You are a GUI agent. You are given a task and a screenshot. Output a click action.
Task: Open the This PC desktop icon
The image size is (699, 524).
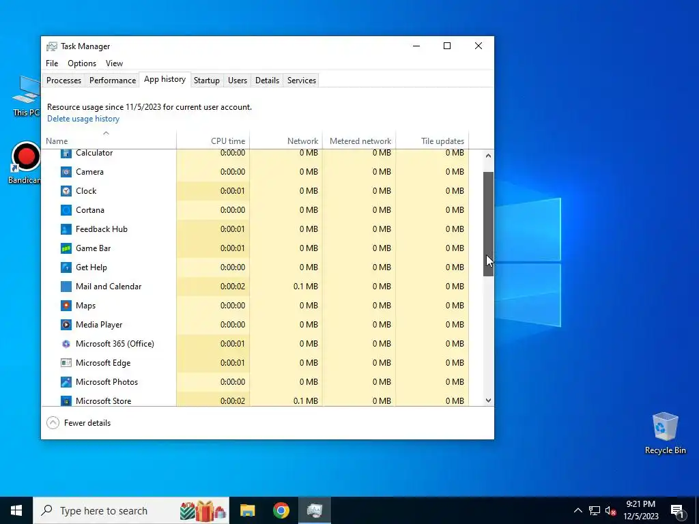(x=26, y=96)
